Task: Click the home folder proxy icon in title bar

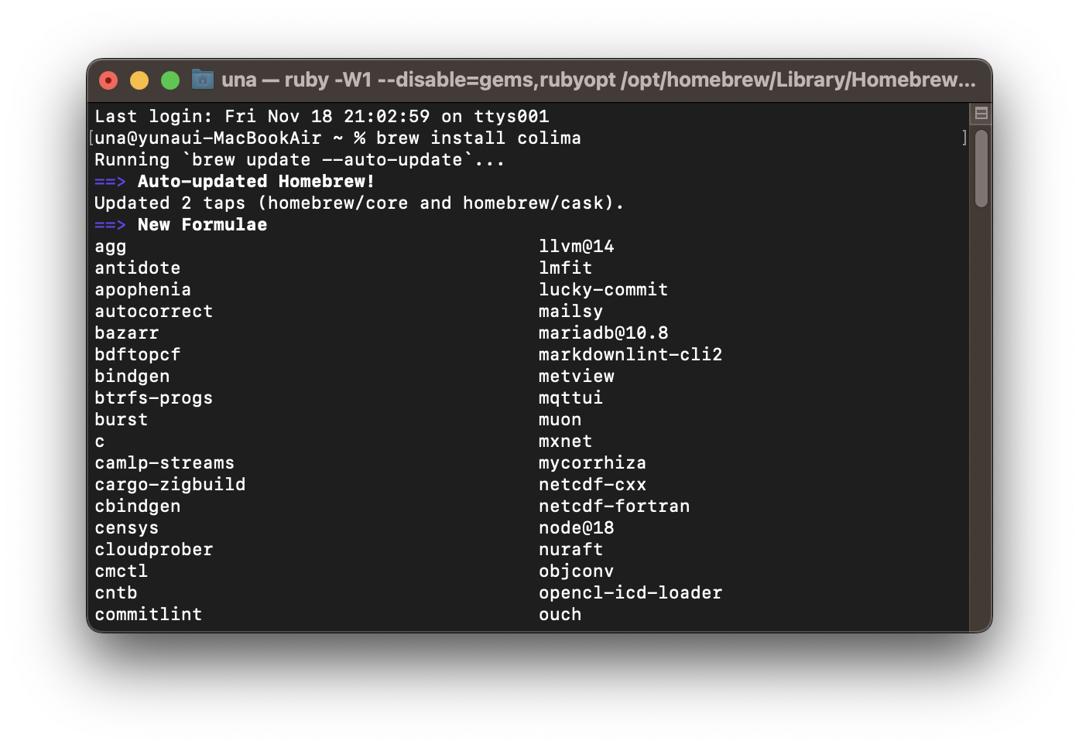Action: [203, 79]
